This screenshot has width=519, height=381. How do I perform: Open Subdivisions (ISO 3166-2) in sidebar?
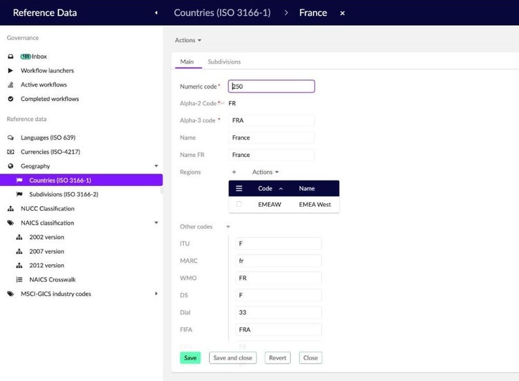pyautogui.click(x=64, y=194)
